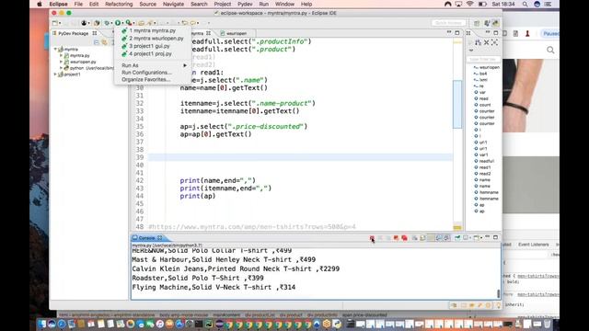The width and height of the screenshot is (589, 331).
Task: Click the browser search magnifier icon
Action: pos(550,50)
